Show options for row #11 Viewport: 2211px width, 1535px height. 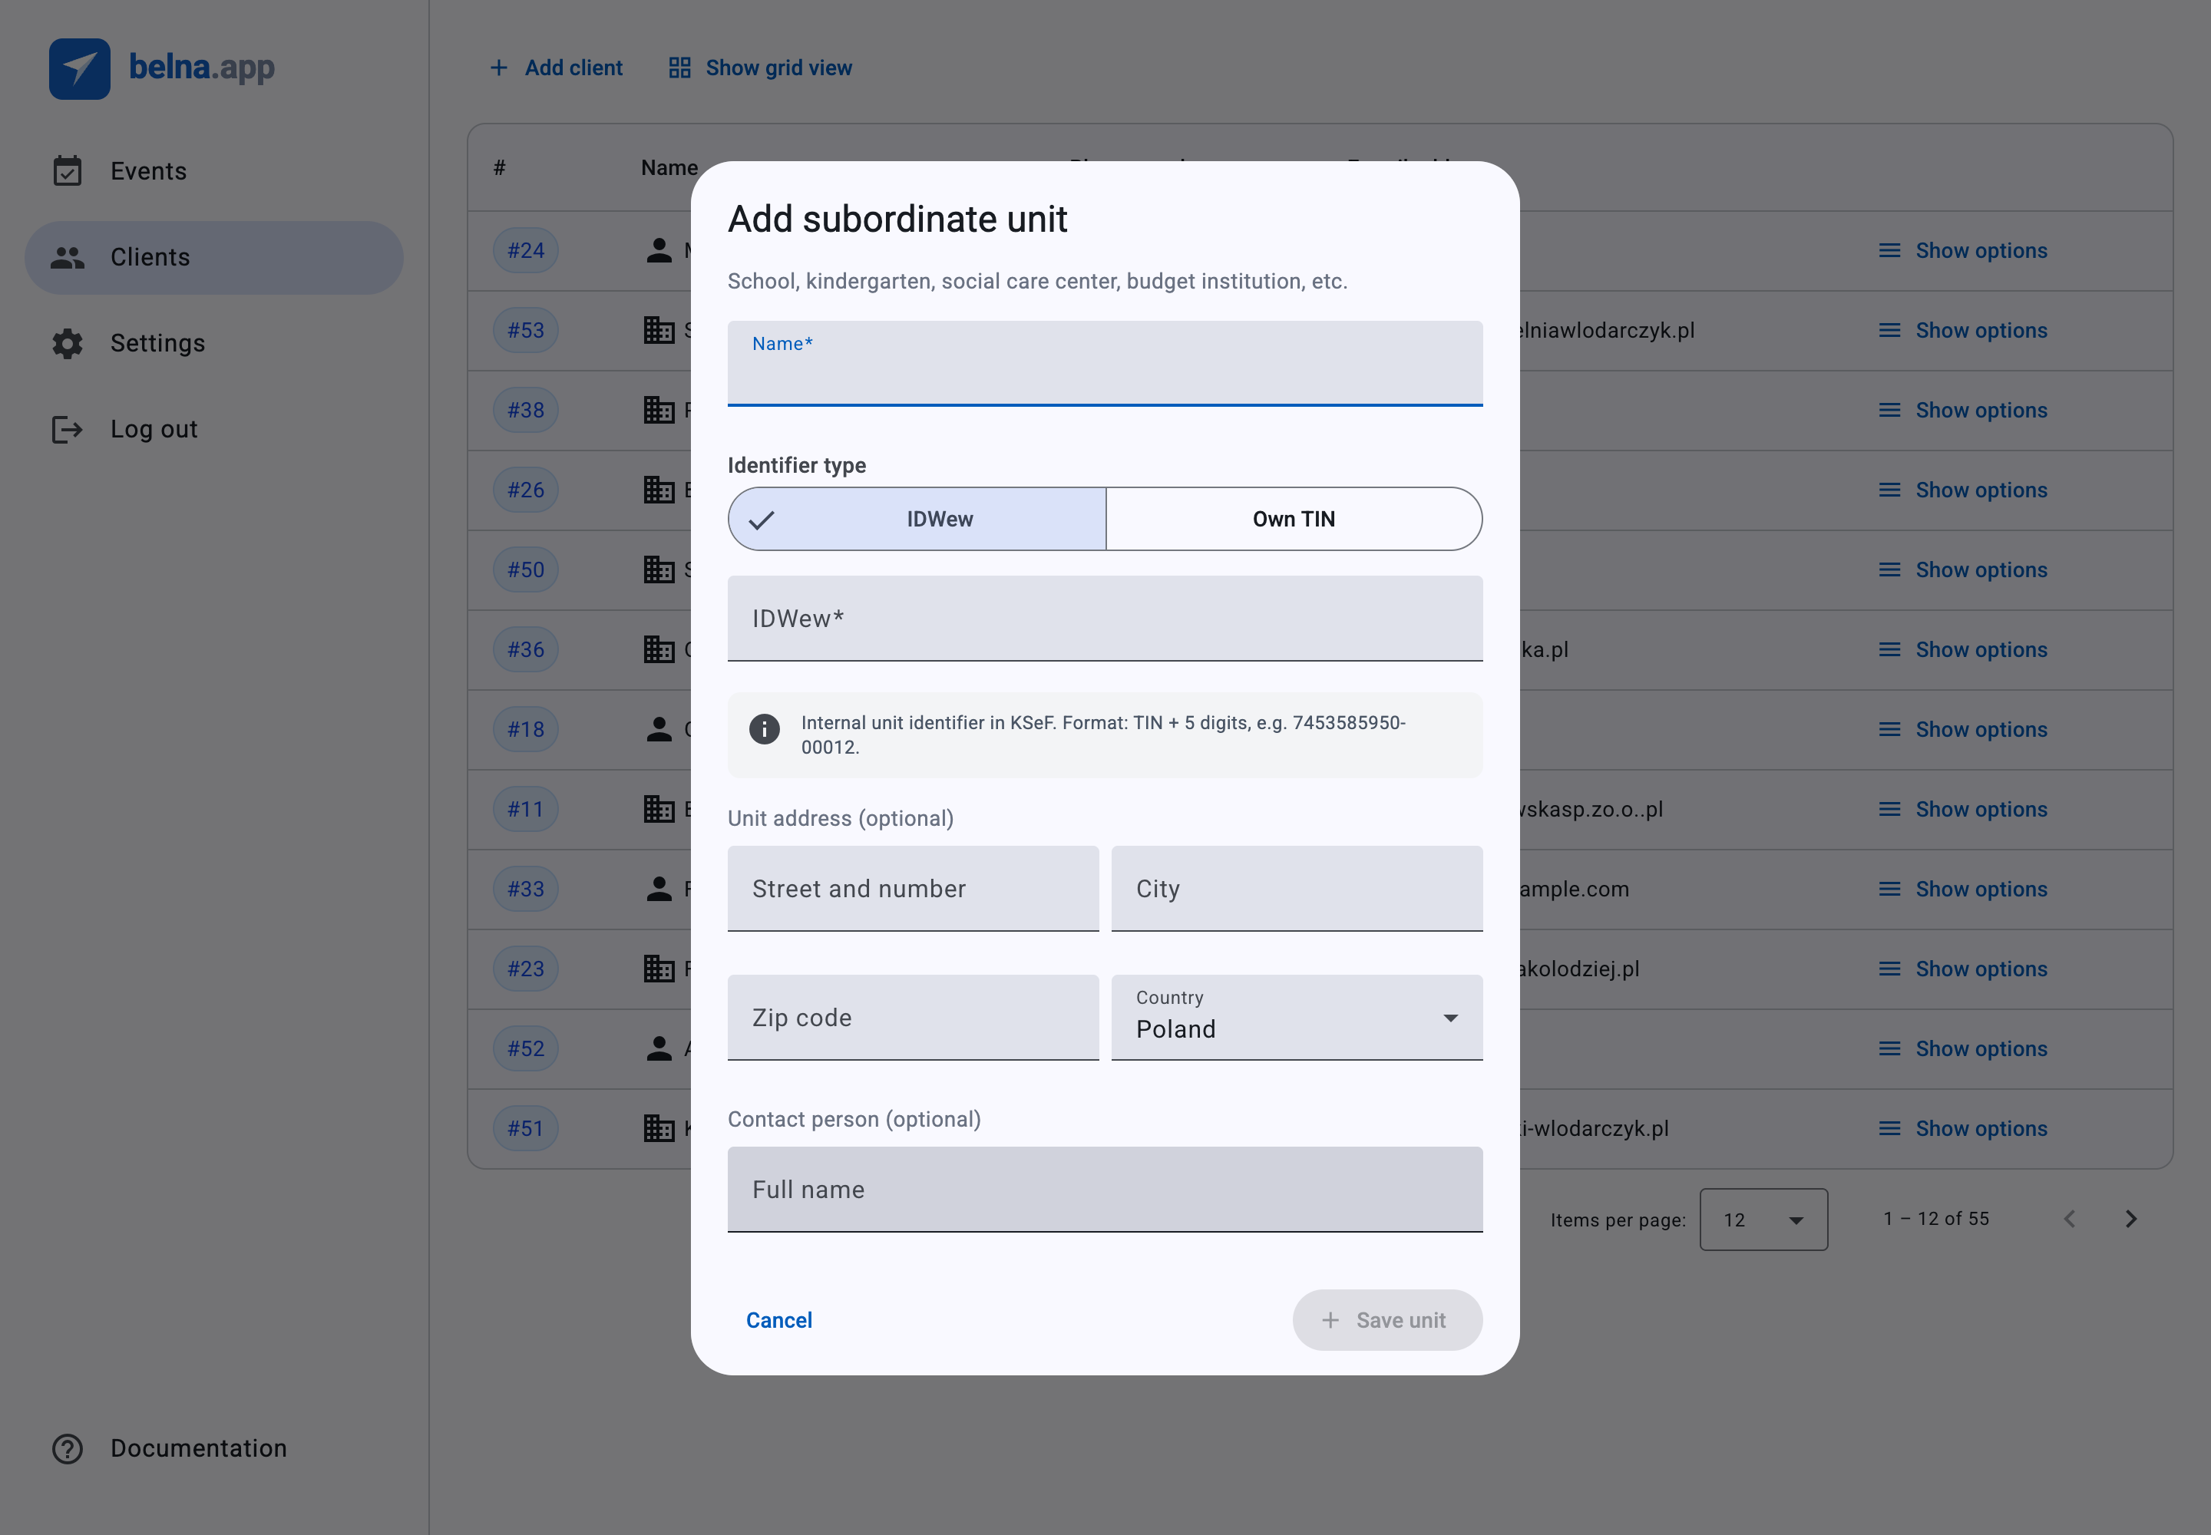click(x=1963, y=809)
